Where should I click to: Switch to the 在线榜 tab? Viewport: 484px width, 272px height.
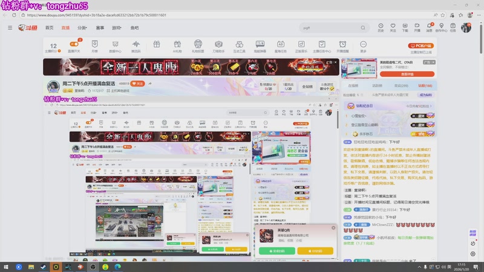click(x=353, y=85)
